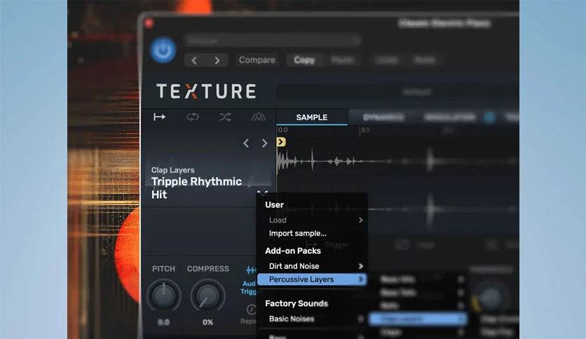Screen dimensions: 586x339
Task: Click the yellow sample start marker
Action: click(281, 142)
